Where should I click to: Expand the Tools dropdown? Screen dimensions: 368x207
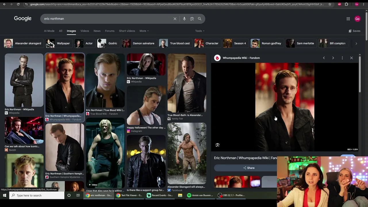click(200, 31)
